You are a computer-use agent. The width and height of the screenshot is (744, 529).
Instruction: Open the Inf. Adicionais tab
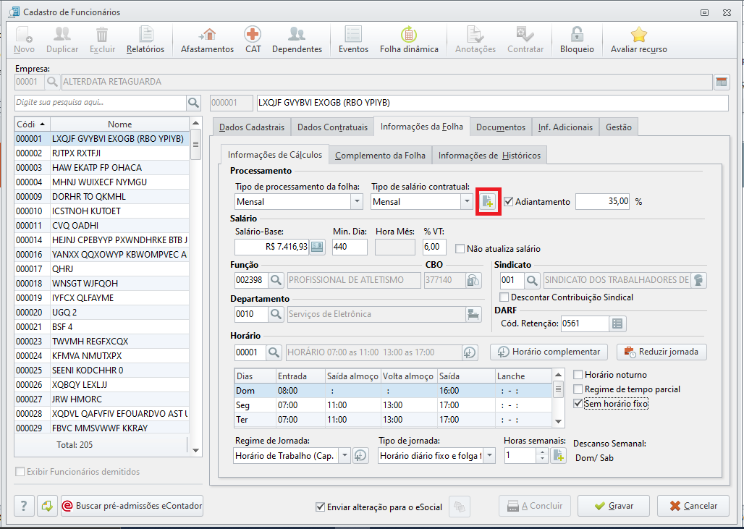pos(565,127)
